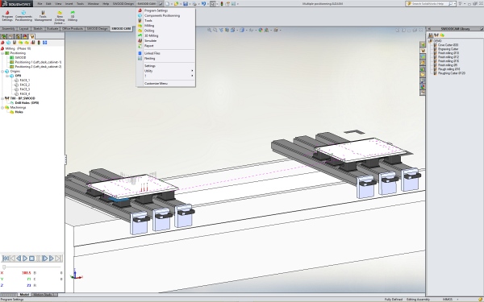Click blue positioning icon above CAM tree
Viewport: 484px width, 302px height.
click(9, 43)
